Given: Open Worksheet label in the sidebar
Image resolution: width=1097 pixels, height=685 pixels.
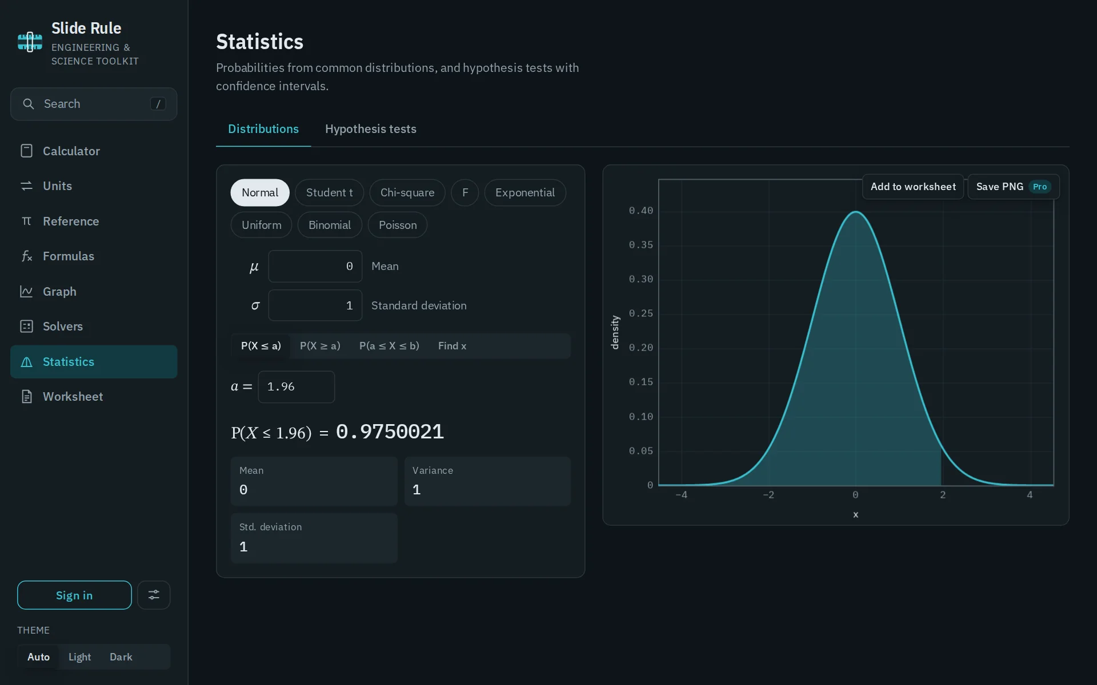Looking at the screenshot, I should (73, 397).
